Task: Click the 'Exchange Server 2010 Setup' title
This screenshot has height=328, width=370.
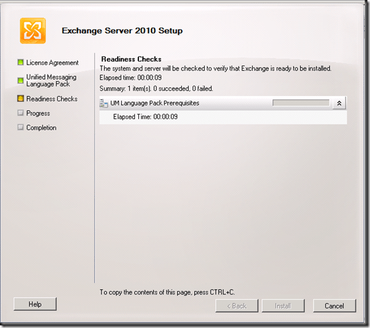Action: 122,31
